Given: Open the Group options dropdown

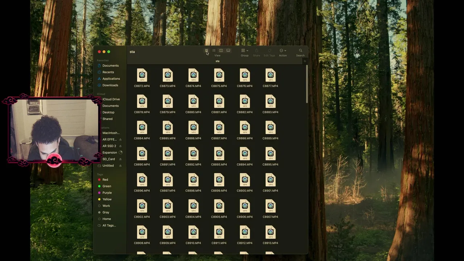Looking at the screenshot, I should tap(245, 51).
